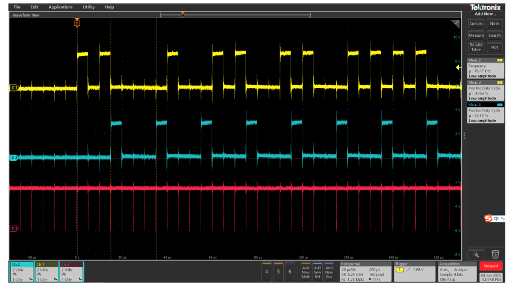509x285 pixels.
Task: Toggle the Ch 1 channel badge
Action: click(x=46, y=272)
